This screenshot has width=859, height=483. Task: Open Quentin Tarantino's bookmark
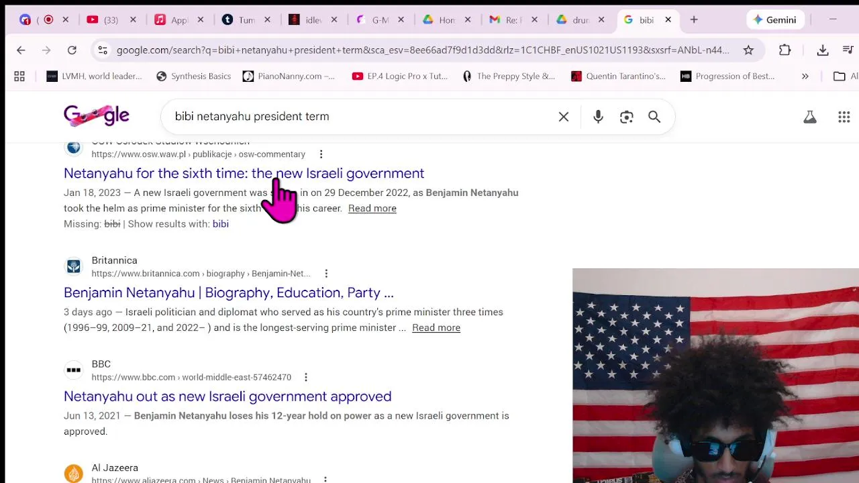pos(618,76)
